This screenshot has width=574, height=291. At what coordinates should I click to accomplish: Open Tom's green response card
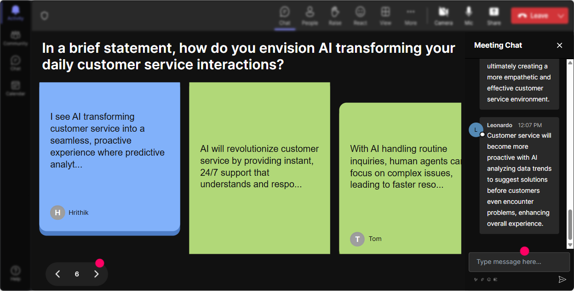[400, 178]
